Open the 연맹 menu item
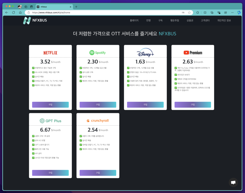 [148, 21]
